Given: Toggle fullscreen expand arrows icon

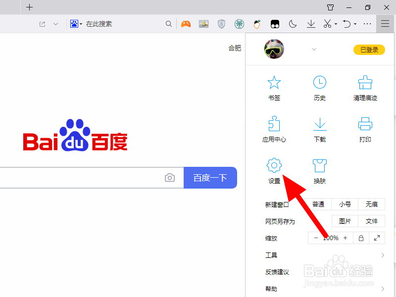Looking at the screenshot, I should coord(377,238).
